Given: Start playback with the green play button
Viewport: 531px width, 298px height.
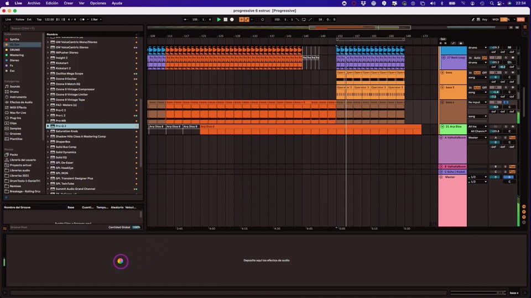Looking at the screenshot, I should 219,20.
